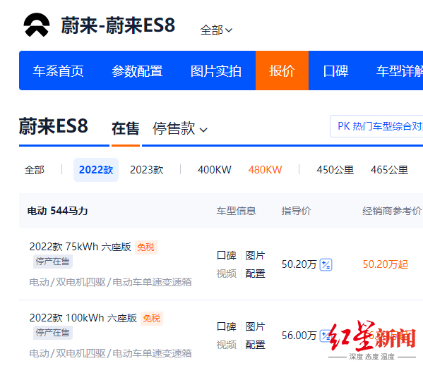Filter by 465公里 range
The image size is (423, 368).
click(389, 170)
